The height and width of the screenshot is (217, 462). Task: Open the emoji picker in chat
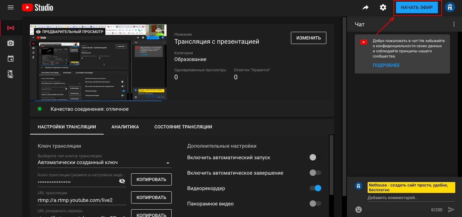[x=358, y=210]
